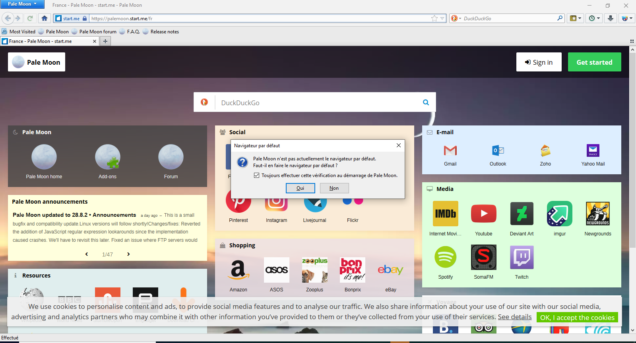
Task: Click Oui in the default browser dialog
Action: pos(301,188)
